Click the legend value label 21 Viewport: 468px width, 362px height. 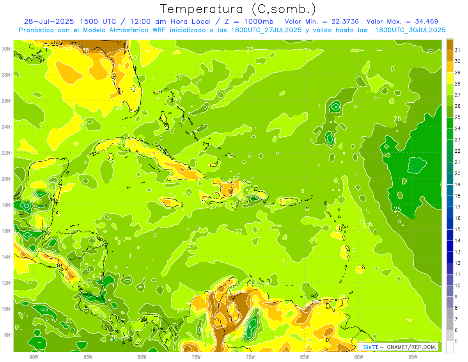pos(458,162)
